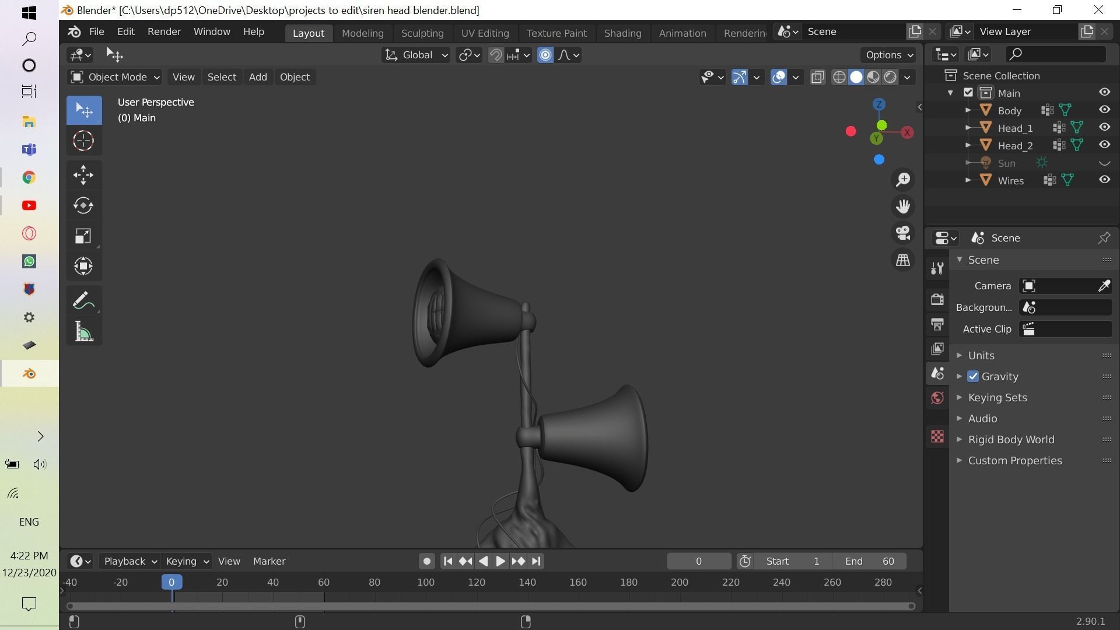Toggle proportional editing button

pos(545,55)
